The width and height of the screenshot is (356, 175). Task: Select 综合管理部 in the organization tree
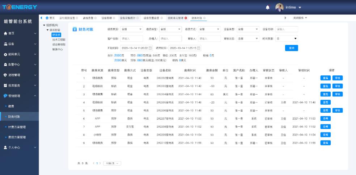(x=59, y=45)
